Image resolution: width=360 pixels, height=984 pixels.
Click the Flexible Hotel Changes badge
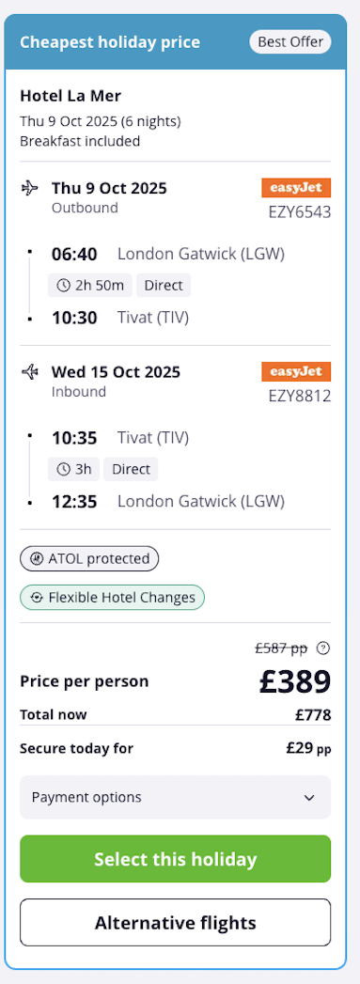click(x=112, y=598)
